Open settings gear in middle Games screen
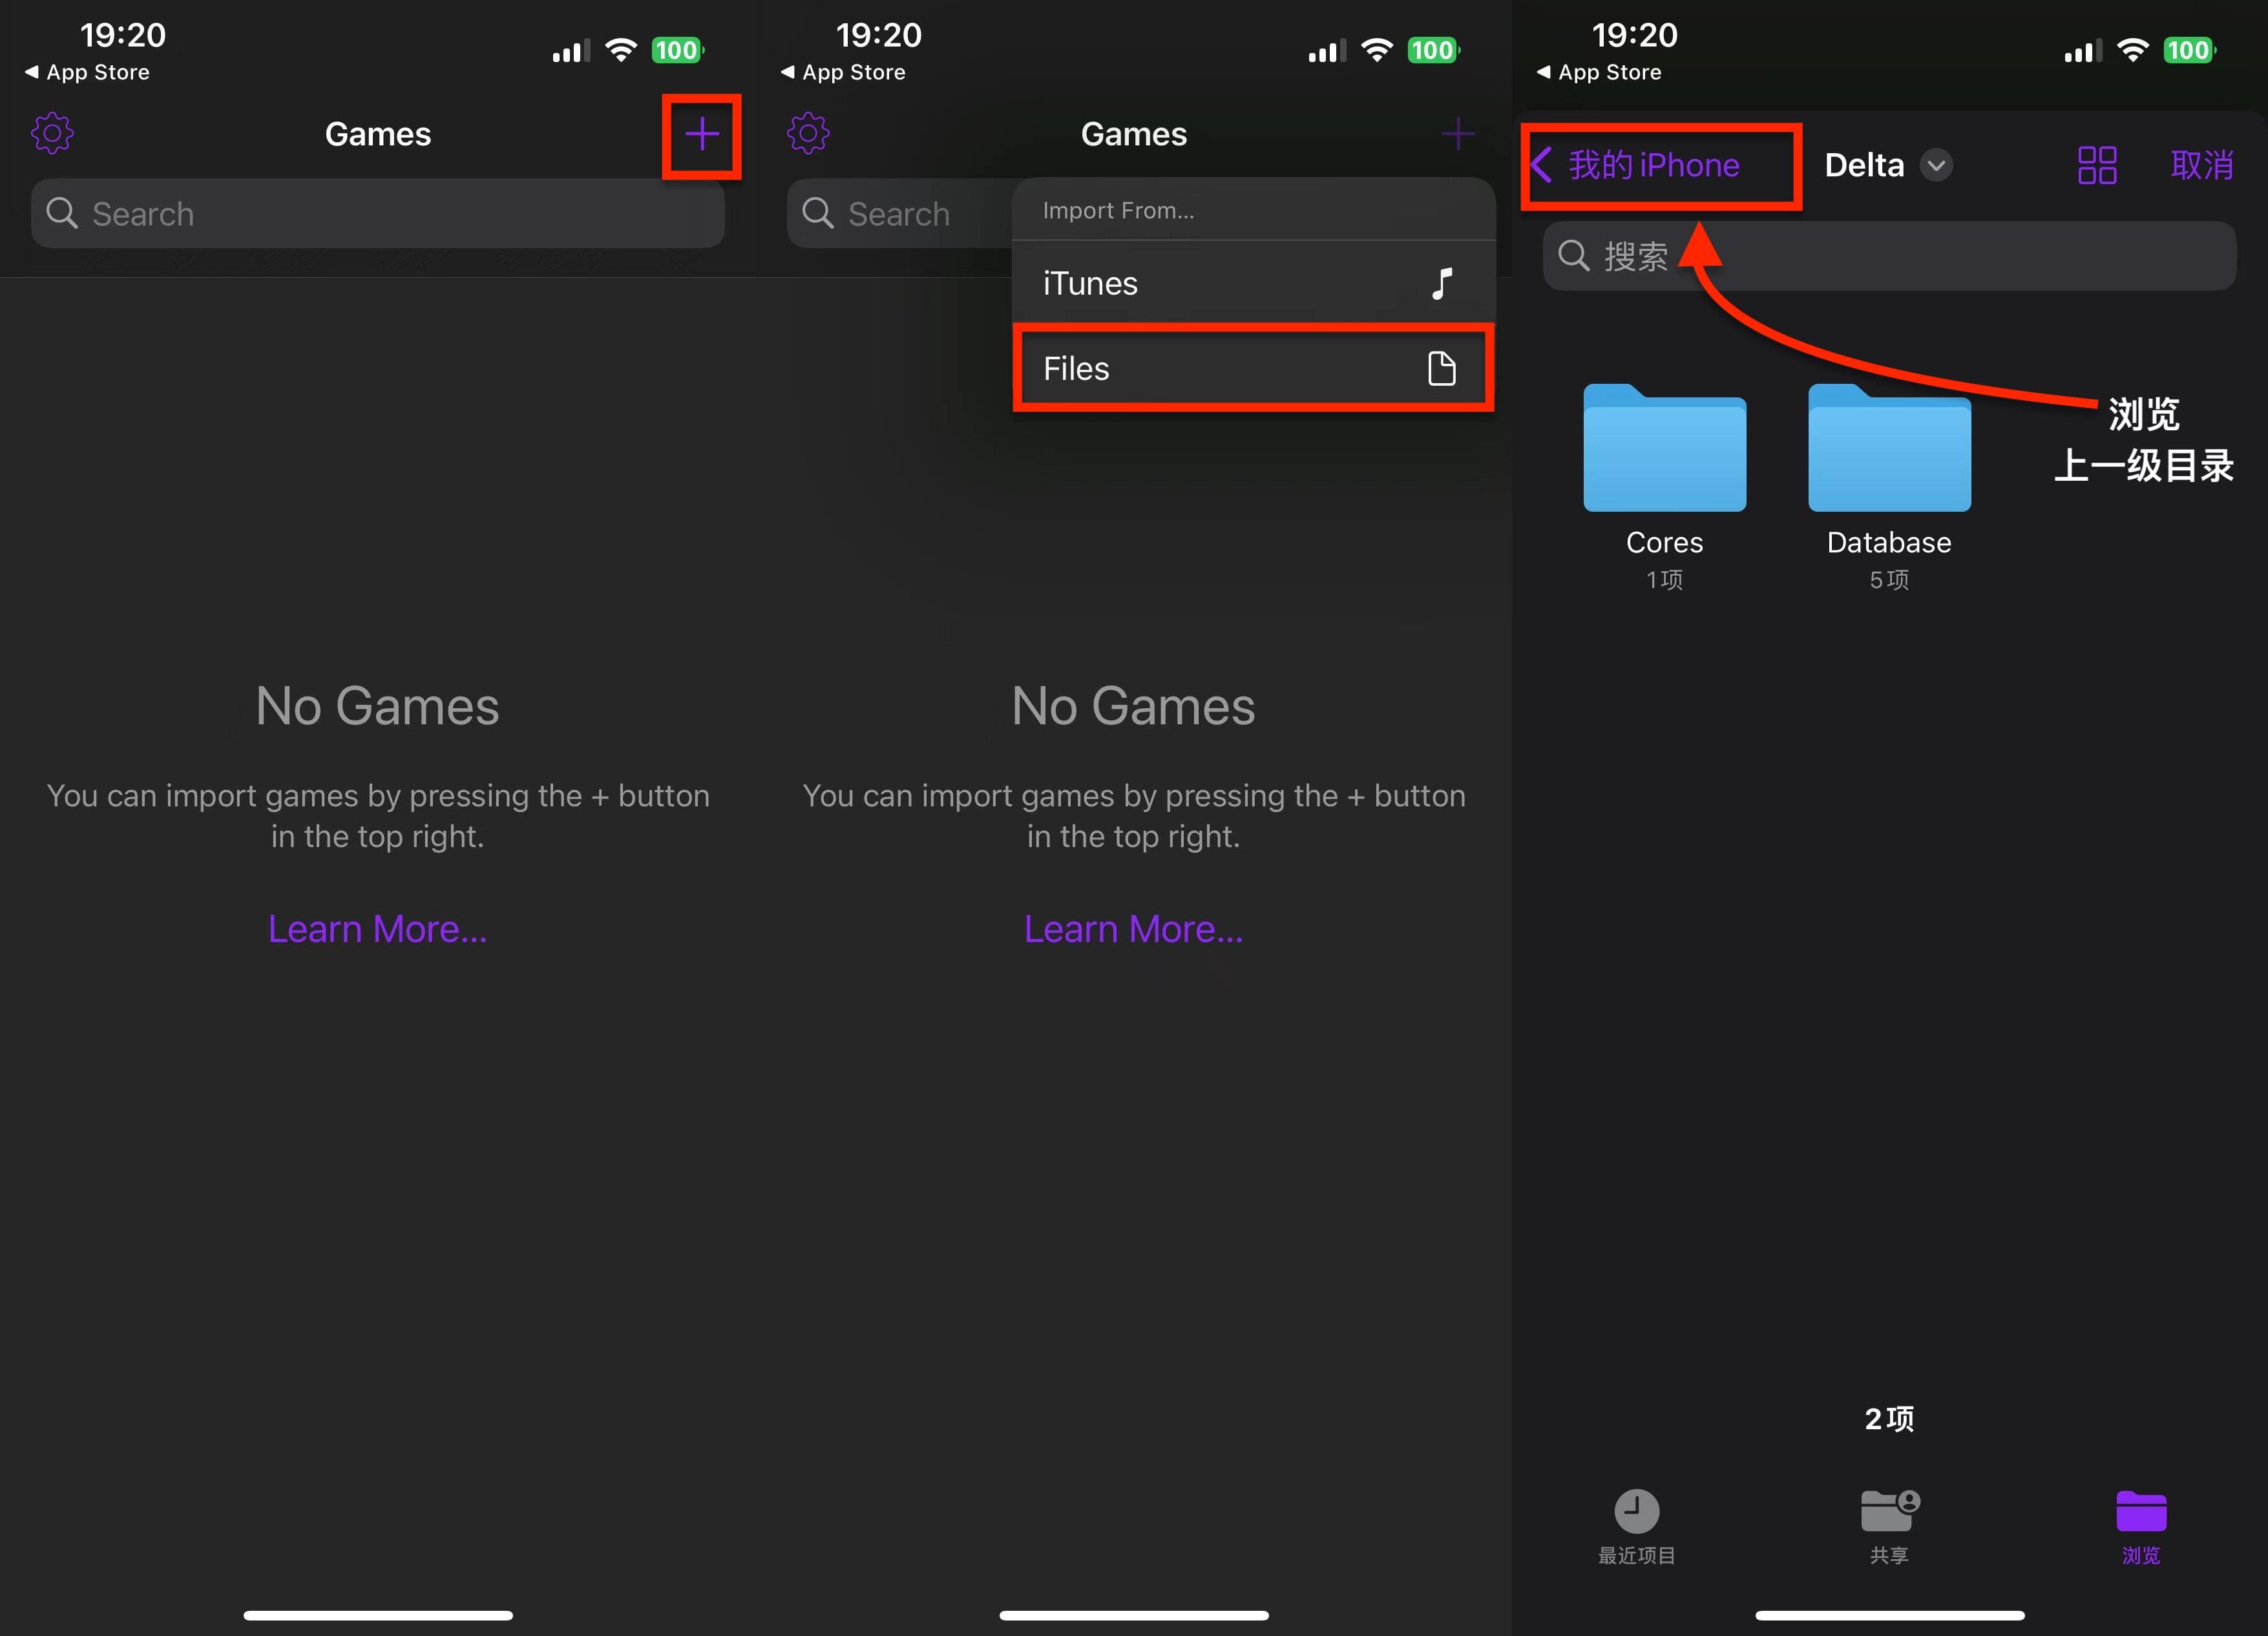This screenshot has height=1636, width=2268. point(808,133)
